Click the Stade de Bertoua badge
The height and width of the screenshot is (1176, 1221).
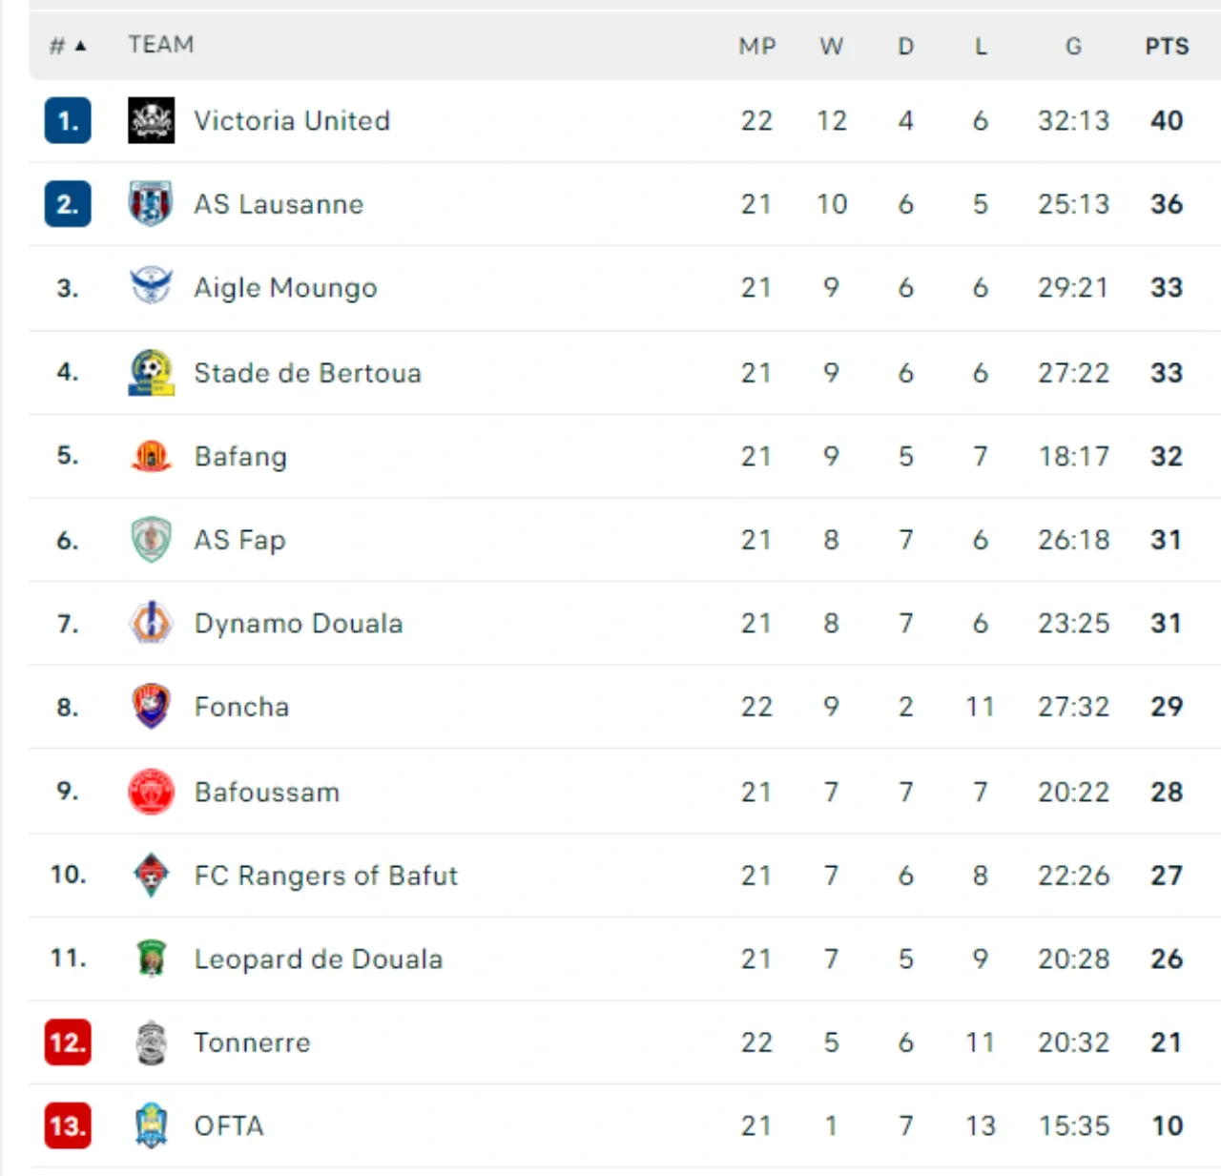click(x=151, y=372)
